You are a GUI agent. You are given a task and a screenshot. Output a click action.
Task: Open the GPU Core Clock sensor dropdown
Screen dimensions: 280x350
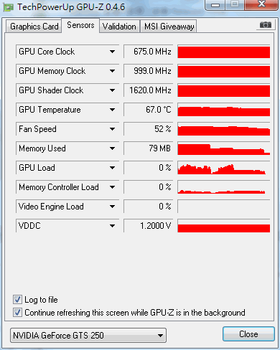[x=112, y=52]
